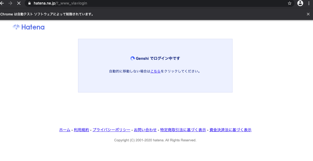The height and width of the screenshot is (161, 313).
Task: View 特定商取引法に基づく表示 page
Action: click(x=182, y=130)
